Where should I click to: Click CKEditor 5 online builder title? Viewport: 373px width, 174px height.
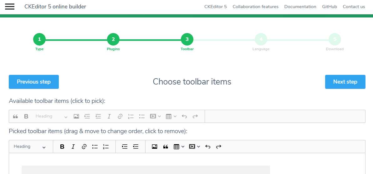55,7
